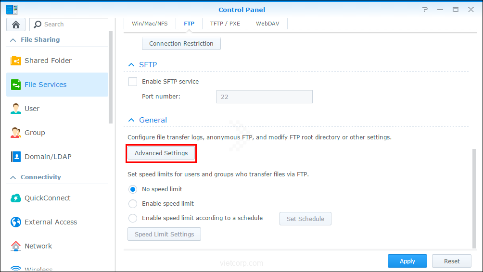Open the Group icon entry
This screenshot has height=272, width=483.
pyautogui.click(x=16, y=133)
